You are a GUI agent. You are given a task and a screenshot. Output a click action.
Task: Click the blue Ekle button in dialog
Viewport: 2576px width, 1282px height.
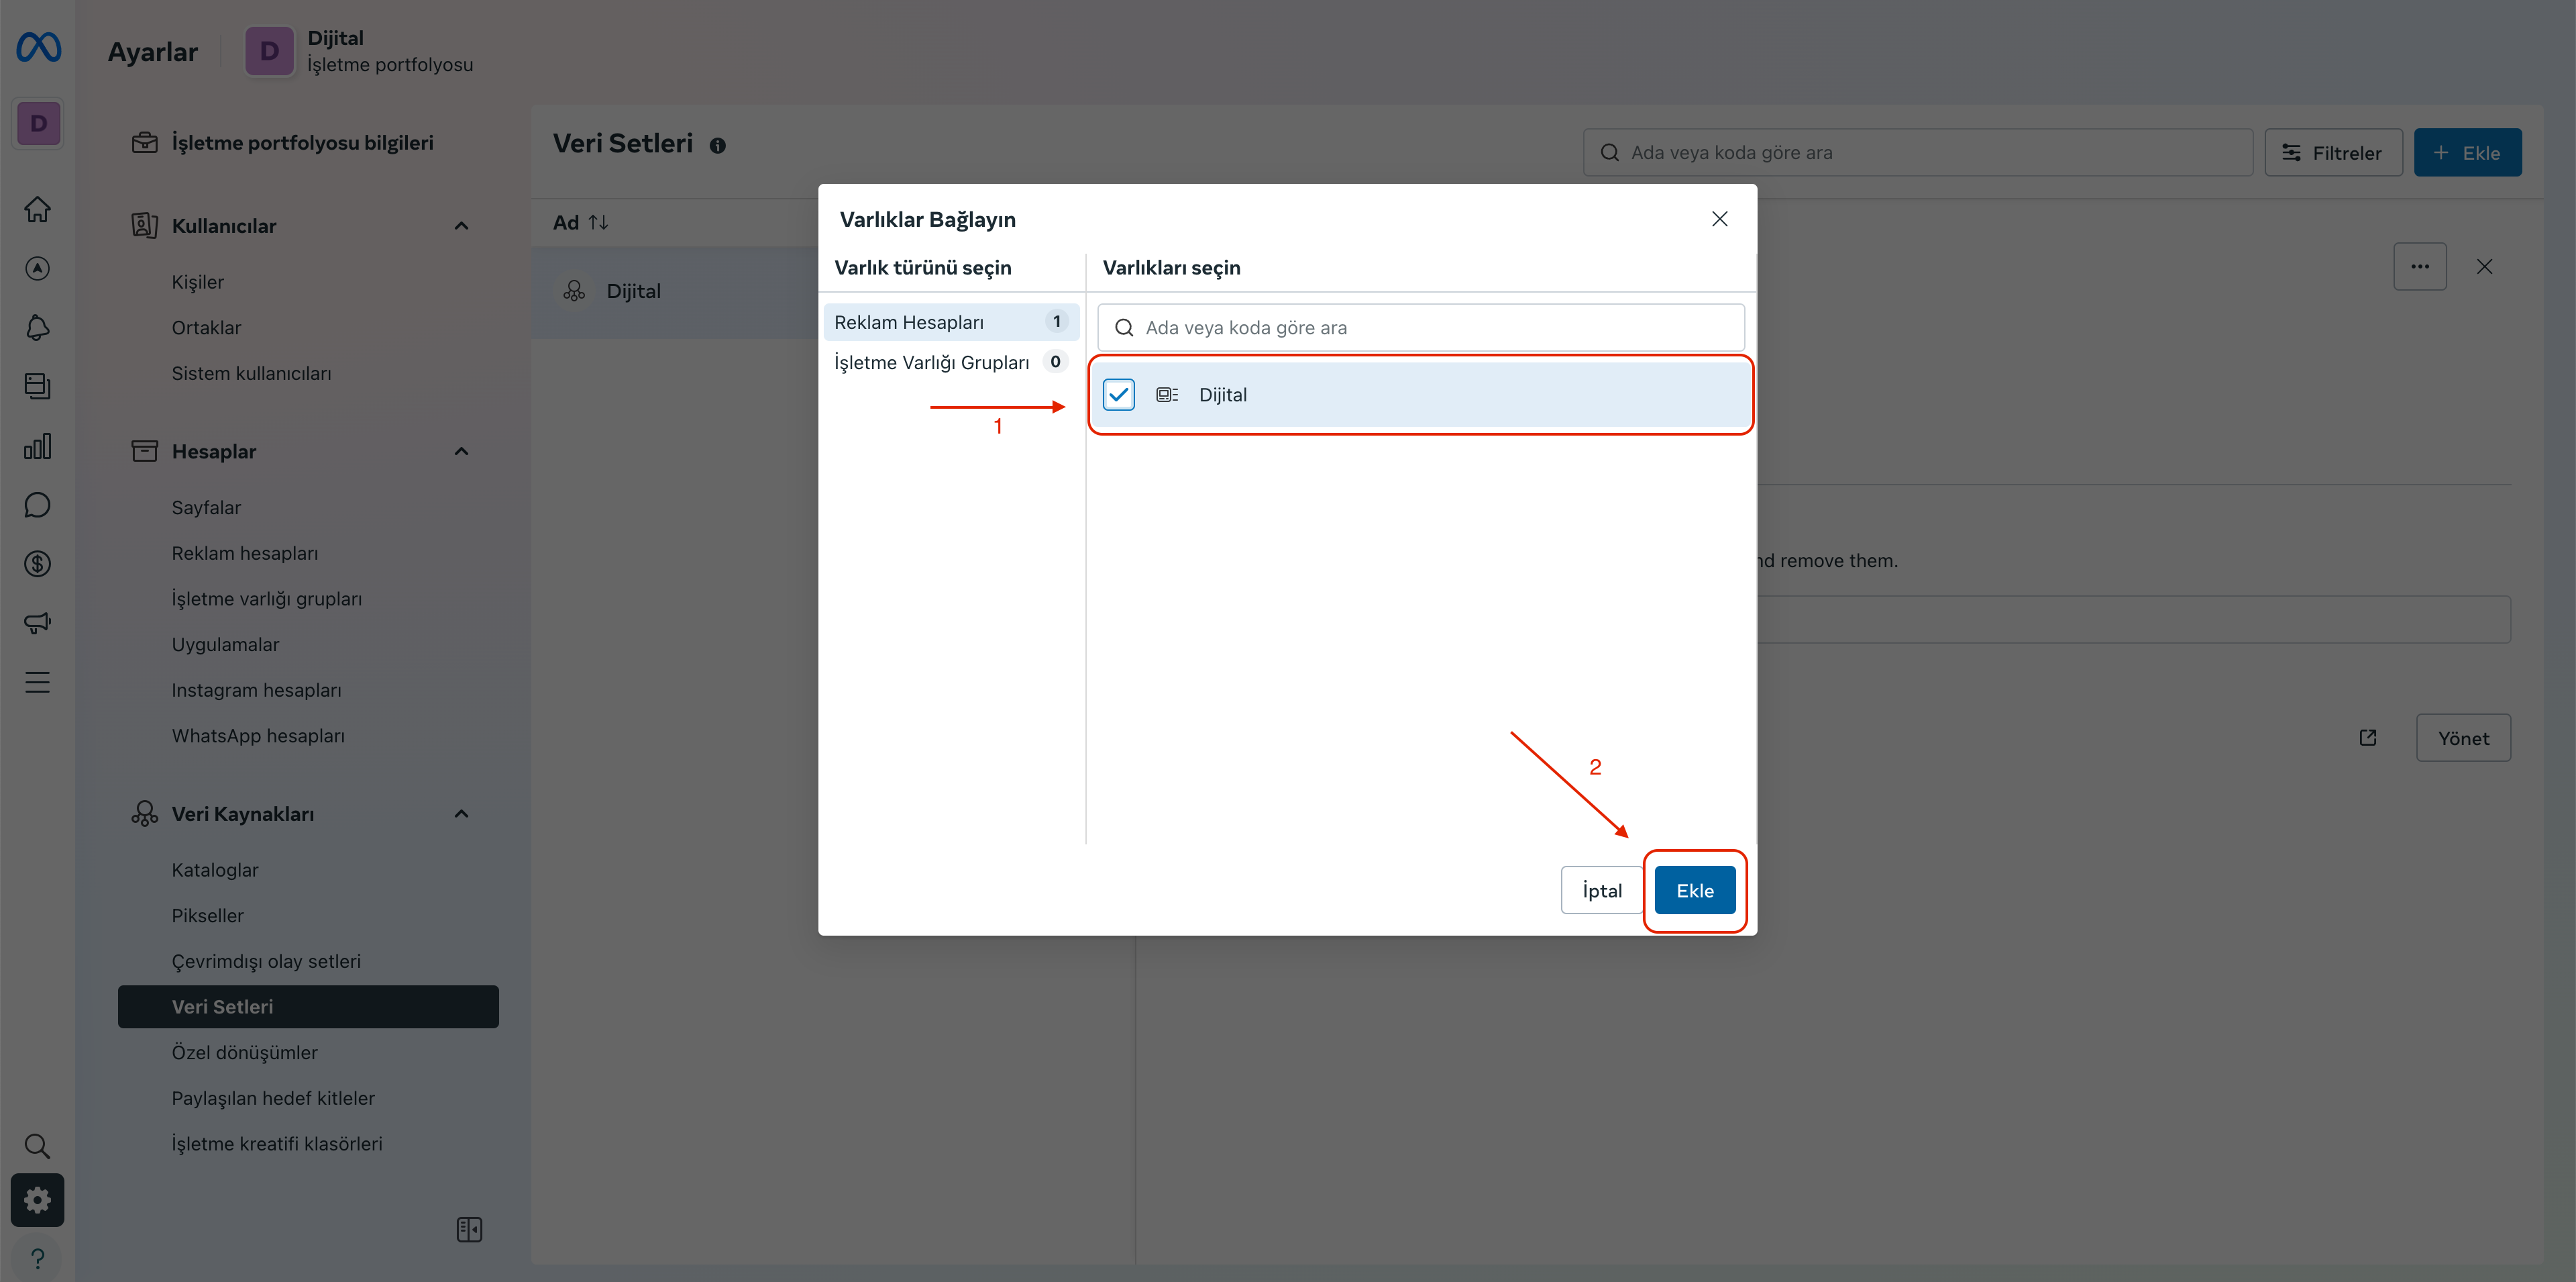coord(1694,891)
